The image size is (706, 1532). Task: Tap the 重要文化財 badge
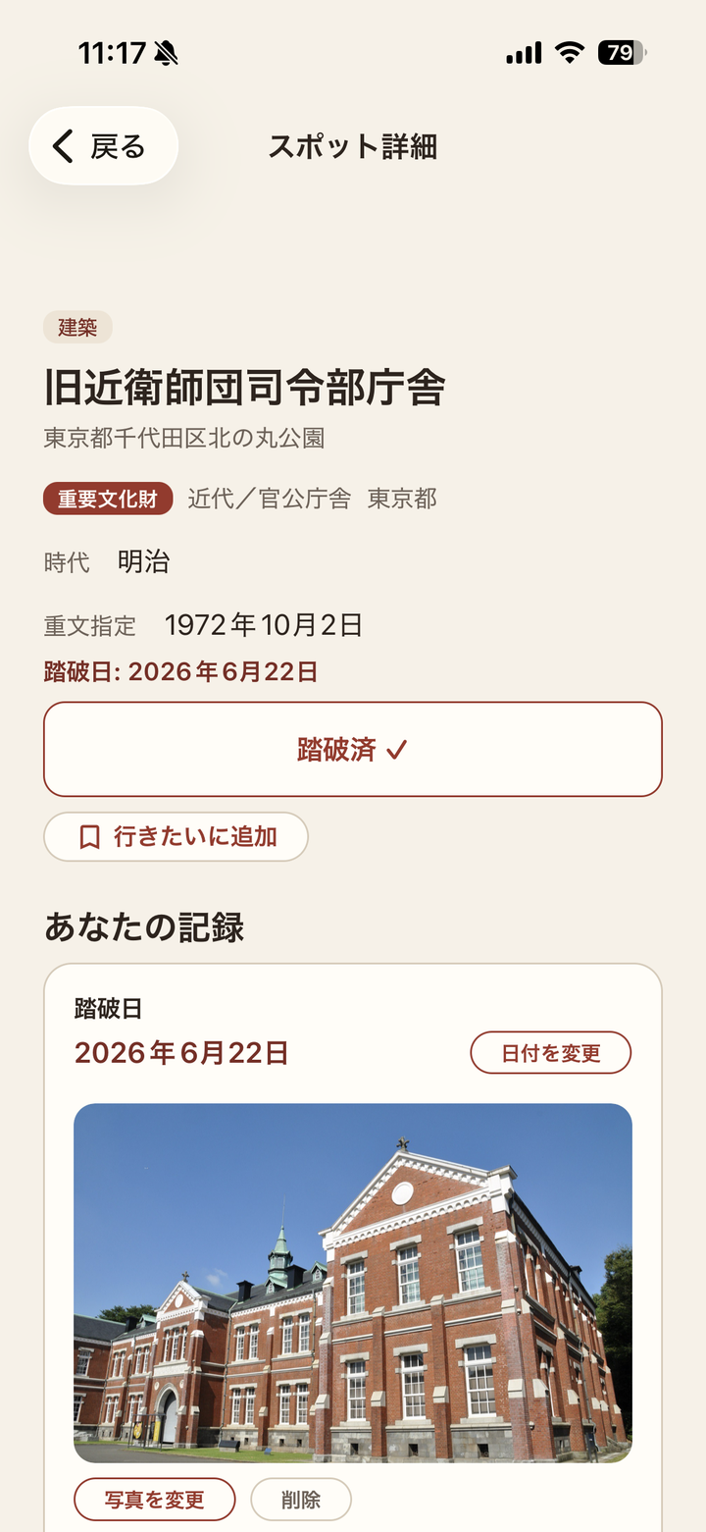(108, 499)
